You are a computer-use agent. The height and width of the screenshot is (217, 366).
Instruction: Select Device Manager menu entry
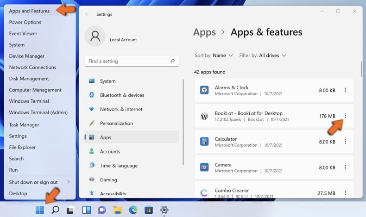[40, 56]
